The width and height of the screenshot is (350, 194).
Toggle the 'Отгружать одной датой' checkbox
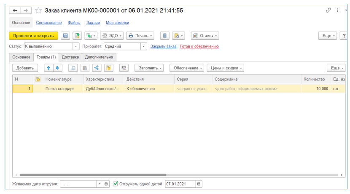[x=116, y=184]
